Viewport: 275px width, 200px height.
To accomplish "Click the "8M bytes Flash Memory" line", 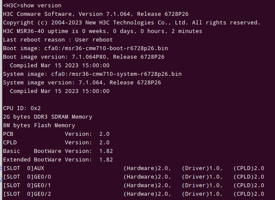I will pos(39,125).
